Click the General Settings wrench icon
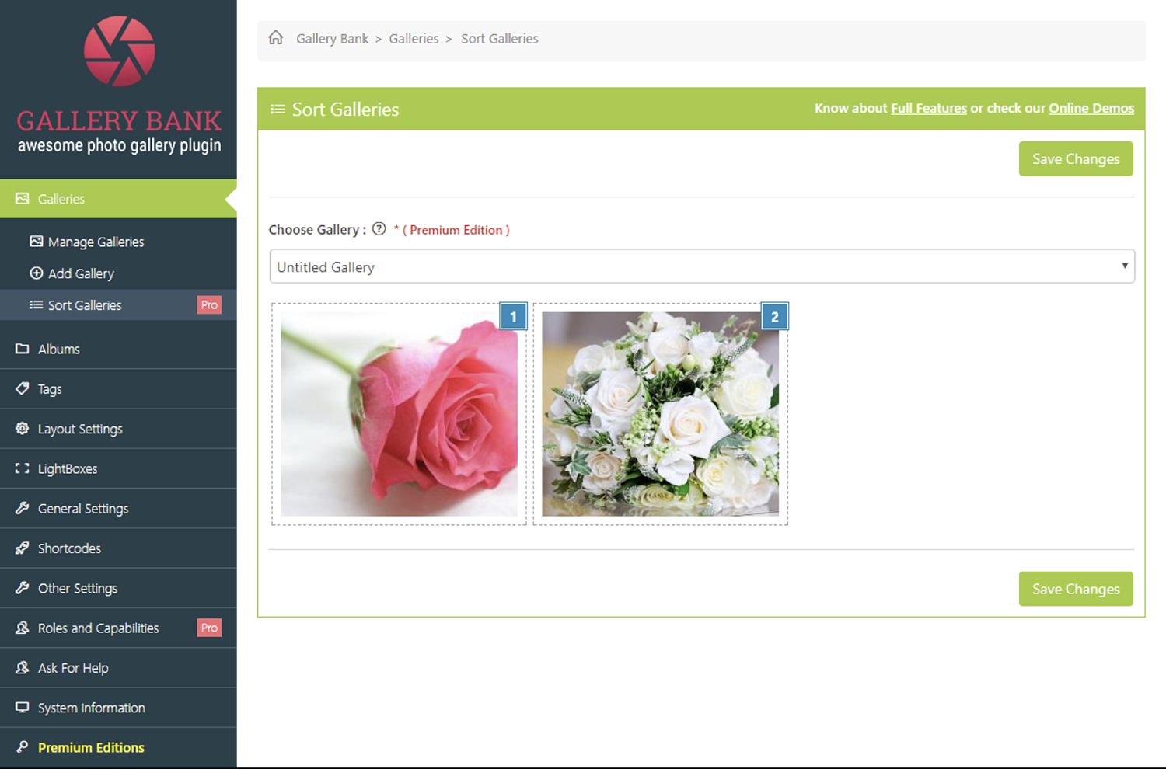1166x769 pixels. tap(23, 508)
